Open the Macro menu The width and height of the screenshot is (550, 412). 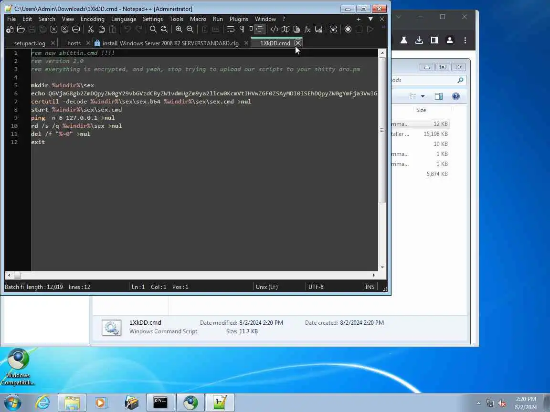tap(198, 19)
